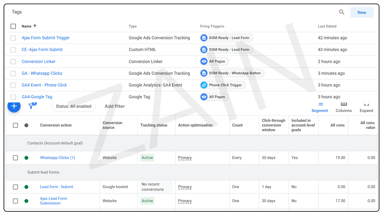Click the search magnifier icon in Tags

(341, 12)
